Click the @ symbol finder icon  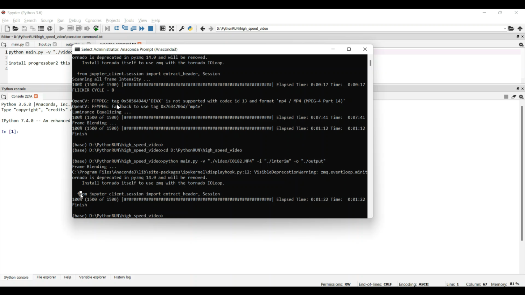(x=50, y=29)
